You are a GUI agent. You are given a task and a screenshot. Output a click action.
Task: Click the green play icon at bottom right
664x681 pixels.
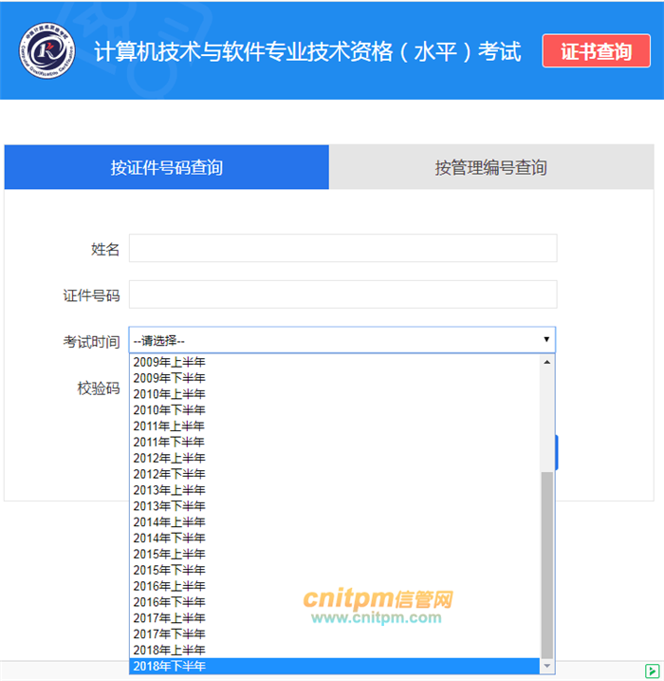[x=654, y=671]
